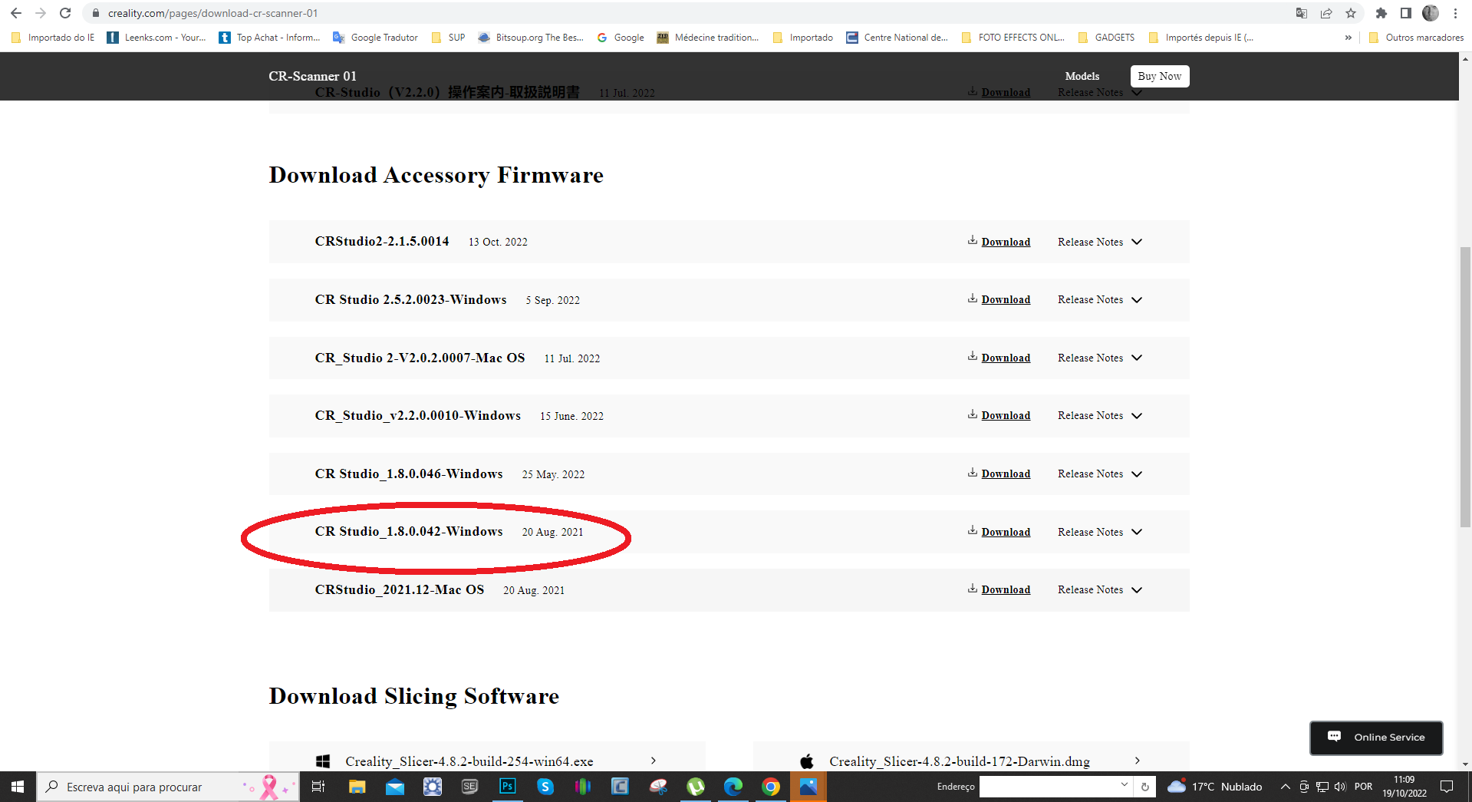Click the Windows search box in taskbar
Image resolution: width=1472 pixels, height=802 pixels.
pyautogui.click(x=169, y=787)
